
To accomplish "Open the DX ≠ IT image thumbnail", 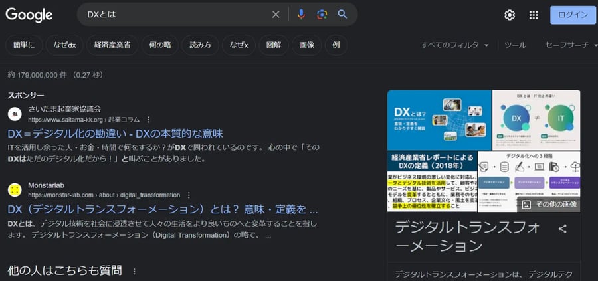I will tap(536, 120).
